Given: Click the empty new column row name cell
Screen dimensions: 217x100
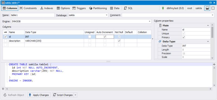Looking at the screenshot, I should pos(16,45).
